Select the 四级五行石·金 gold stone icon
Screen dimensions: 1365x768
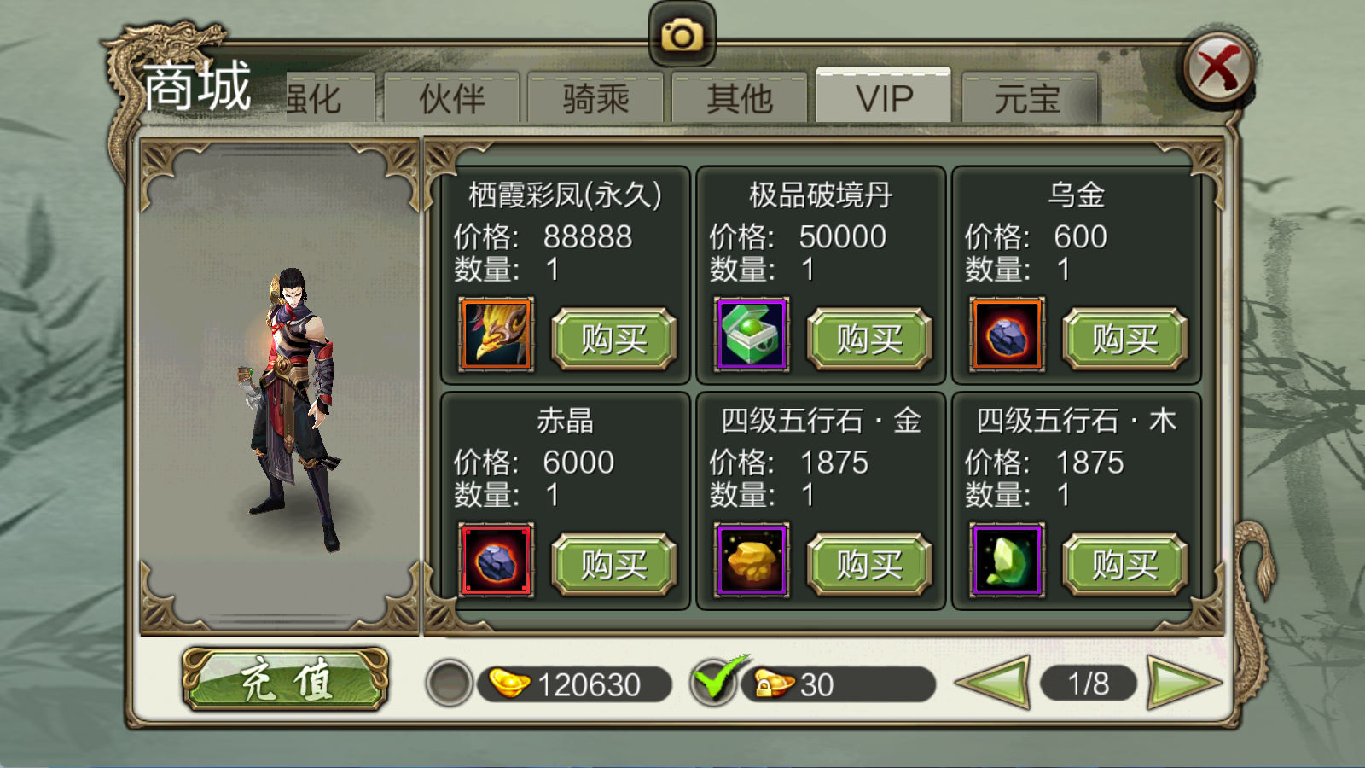[x=752, y=560]
